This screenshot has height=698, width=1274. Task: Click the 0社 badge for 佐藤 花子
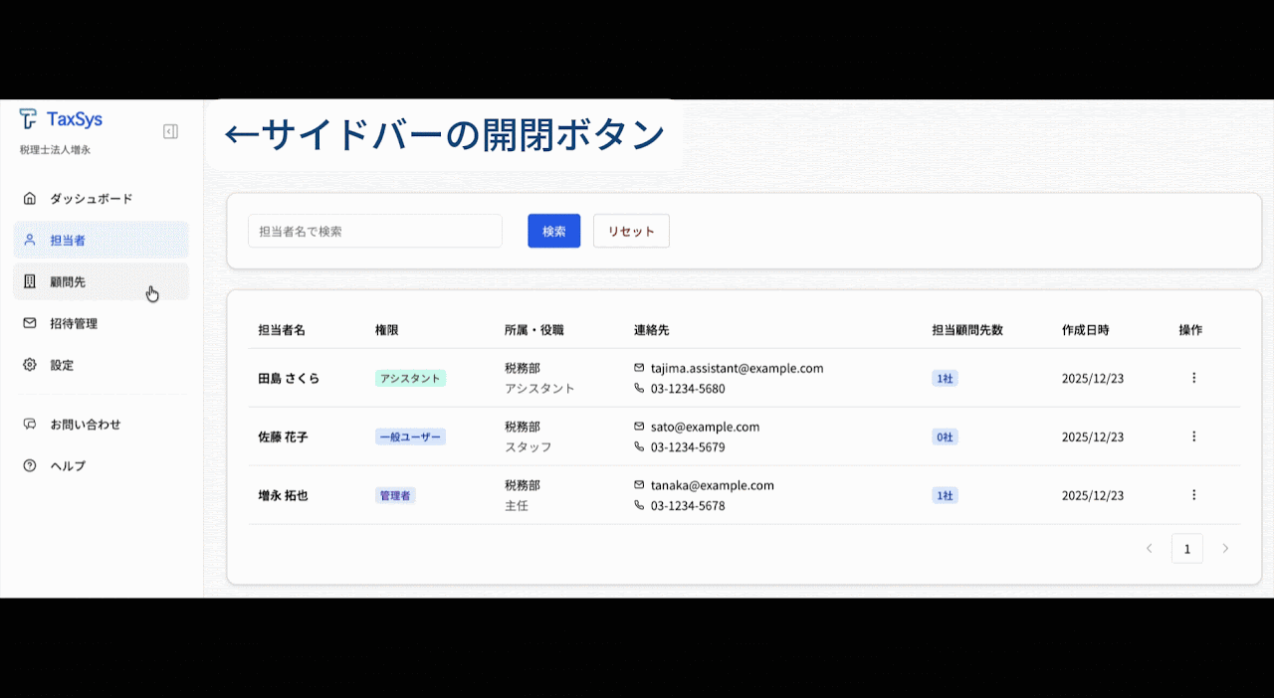[x=945, y=436]
